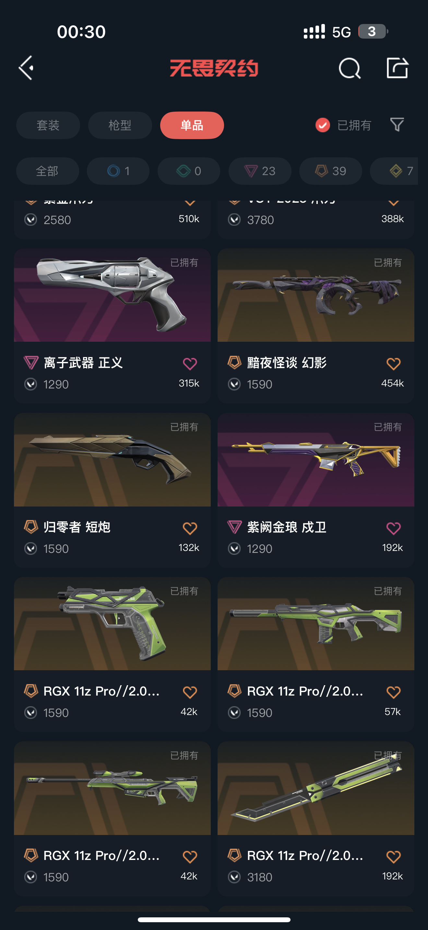Toggle the 已拥有 owned checkbox
This screenshot has width=428, height=930.
[323, 125]
